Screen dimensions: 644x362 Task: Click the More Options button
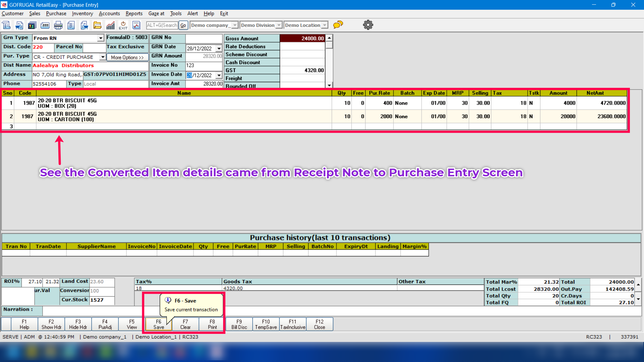[x=127, y=57]
